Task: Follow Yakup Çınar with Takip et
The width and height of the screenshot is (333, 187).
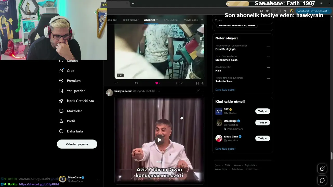Action: coord(263,138)
